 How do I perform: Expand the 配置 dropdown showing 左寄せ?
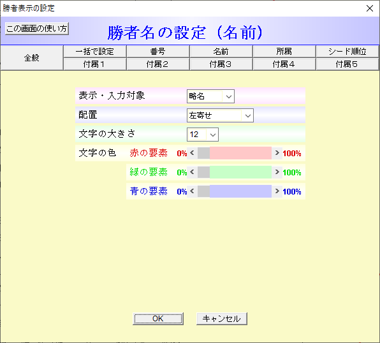tap(220, 115)
